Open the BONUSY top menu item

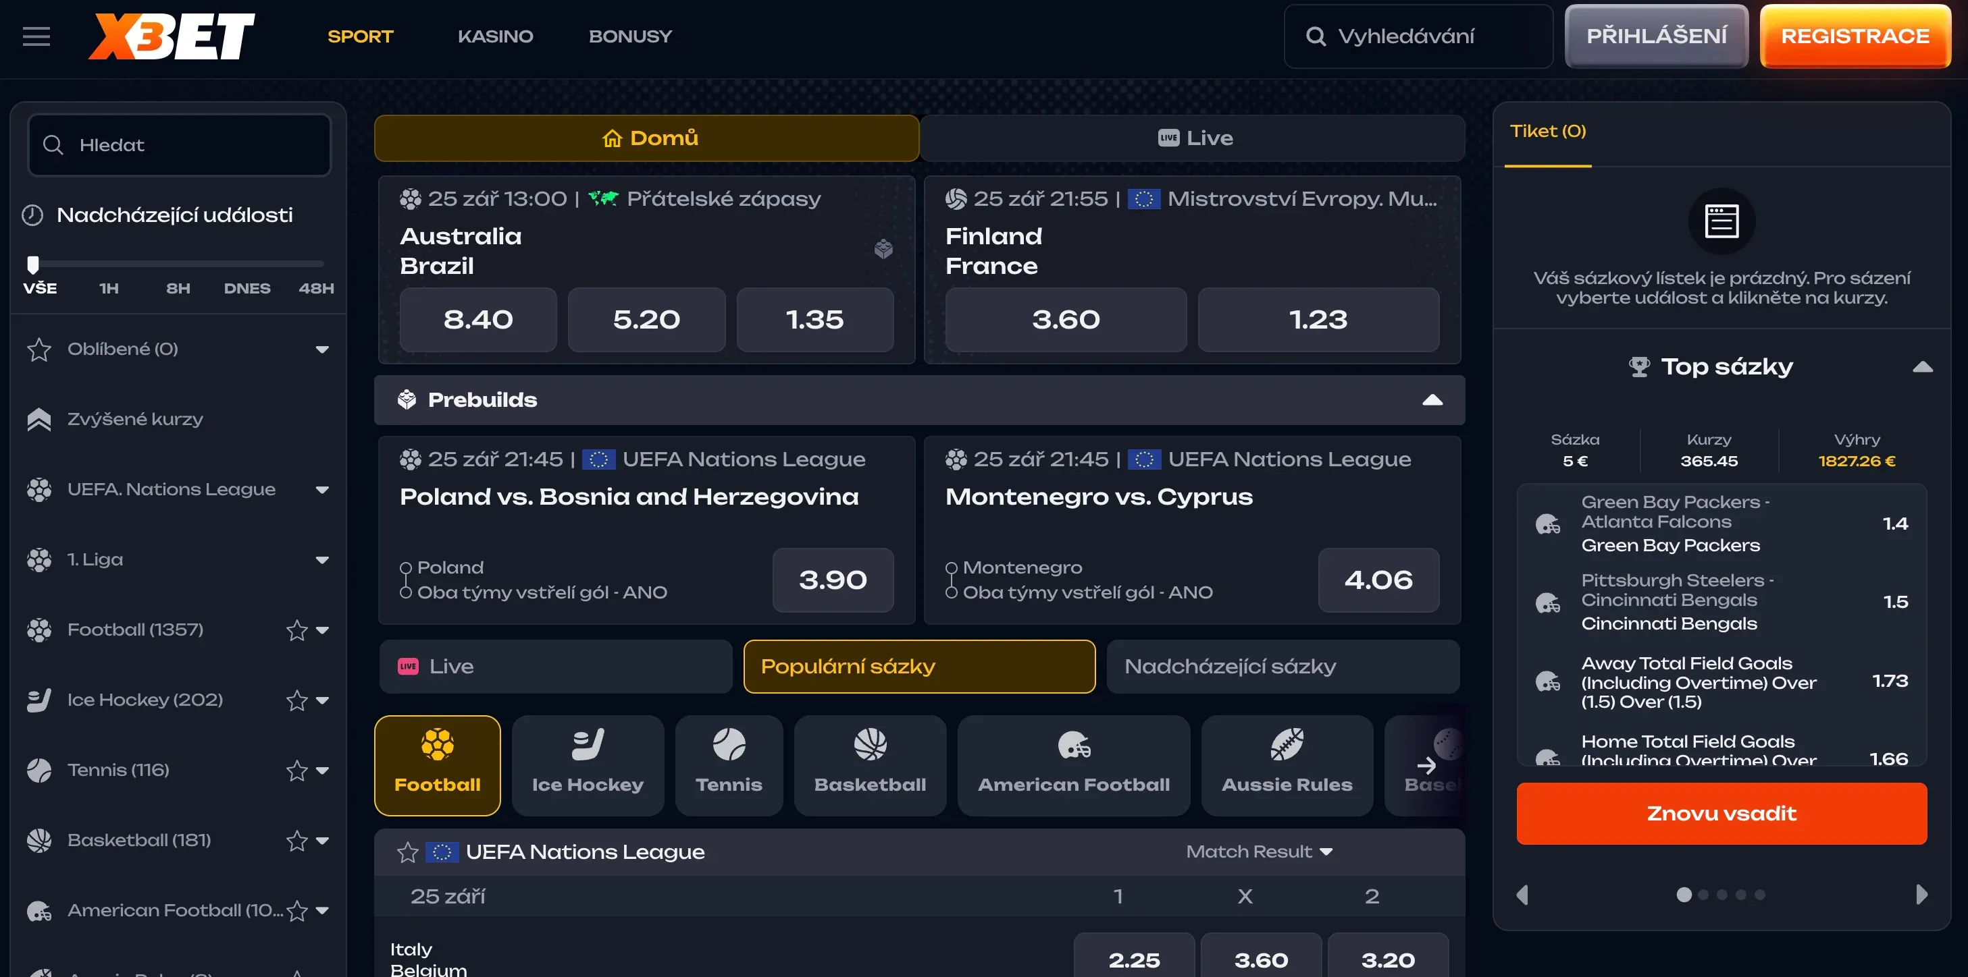630,36
